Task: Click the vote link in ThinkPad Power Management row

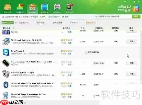Action: point(70,97)
